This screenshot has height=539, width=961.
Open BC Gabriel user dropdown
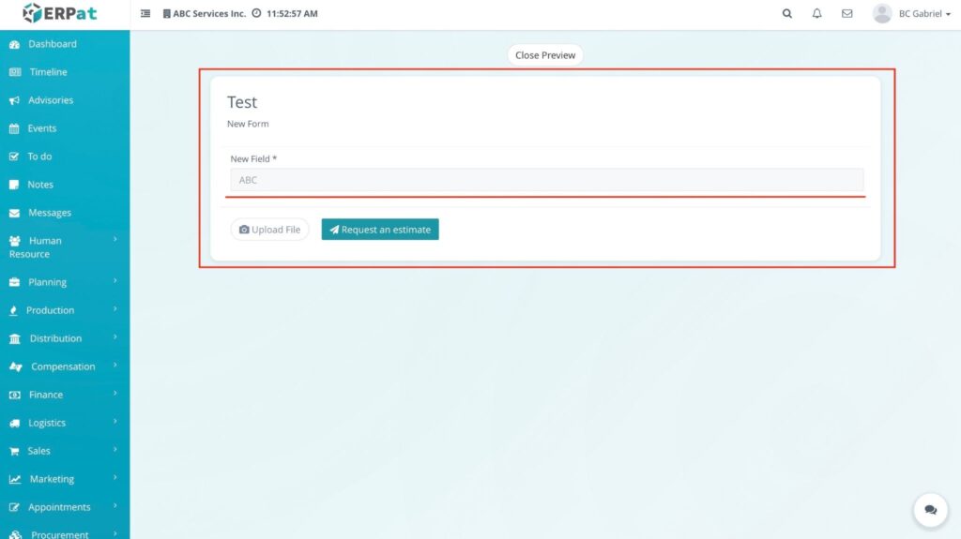click(x=924, y=13)
